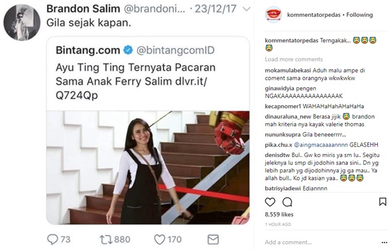Open the 8,559 likes list
The height and width of the screenshot is (251, 390).
(x=279, y=215)
